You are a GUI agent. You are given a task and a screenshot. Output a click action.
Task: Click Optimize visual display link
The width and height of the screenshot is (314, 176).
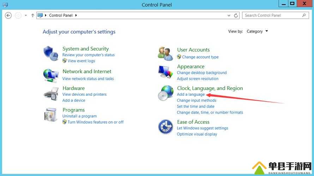[x=197, y=134]
